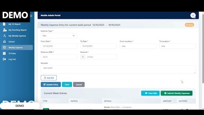The height and width of the screenshot is (115, 204).
Task: Click the rupee symbol beside Amount
Action: tap(83, 57)
